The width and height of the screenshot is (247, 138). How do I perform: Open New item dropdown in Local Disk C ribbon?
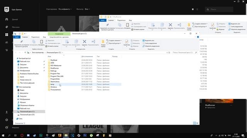(114, 41)
